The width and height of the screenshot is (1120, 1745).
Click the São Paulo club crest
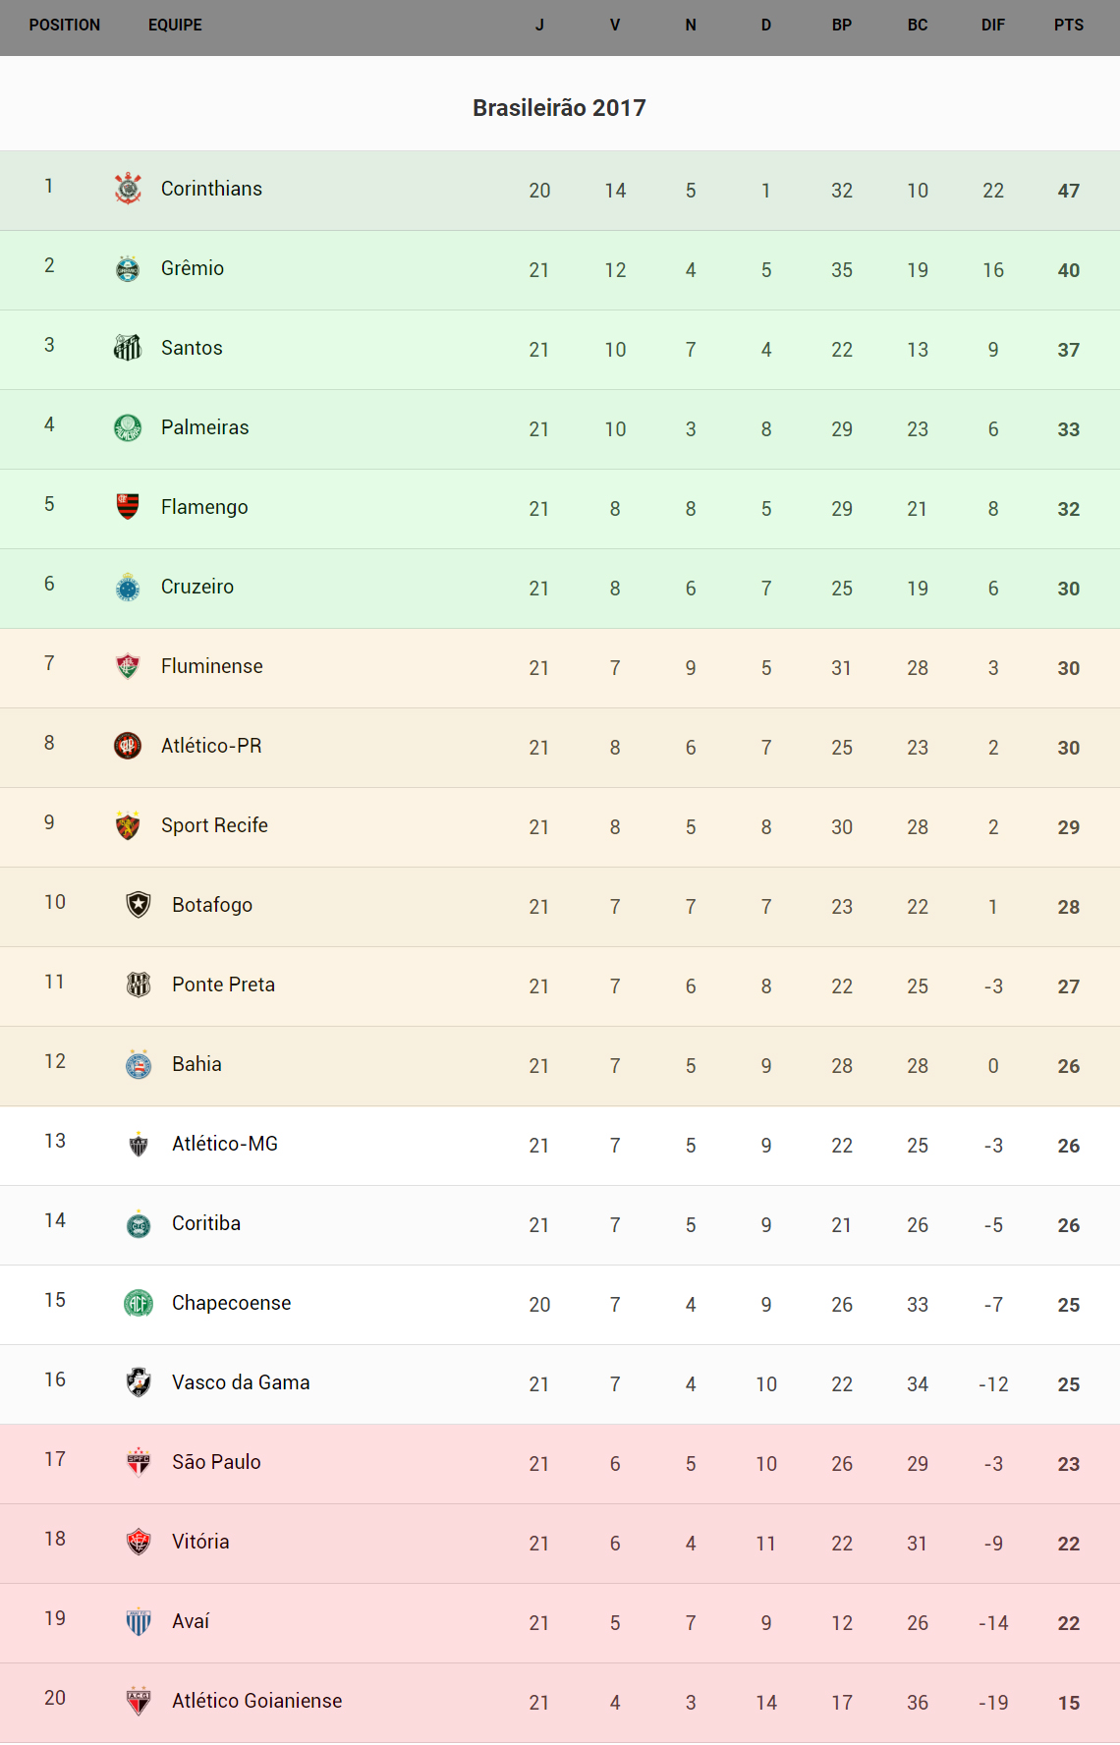139,1462
